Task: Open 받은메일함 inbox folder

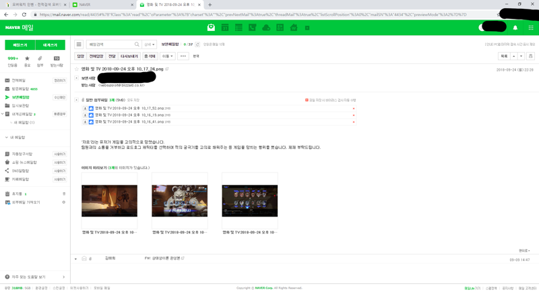Action: [21, 89]
